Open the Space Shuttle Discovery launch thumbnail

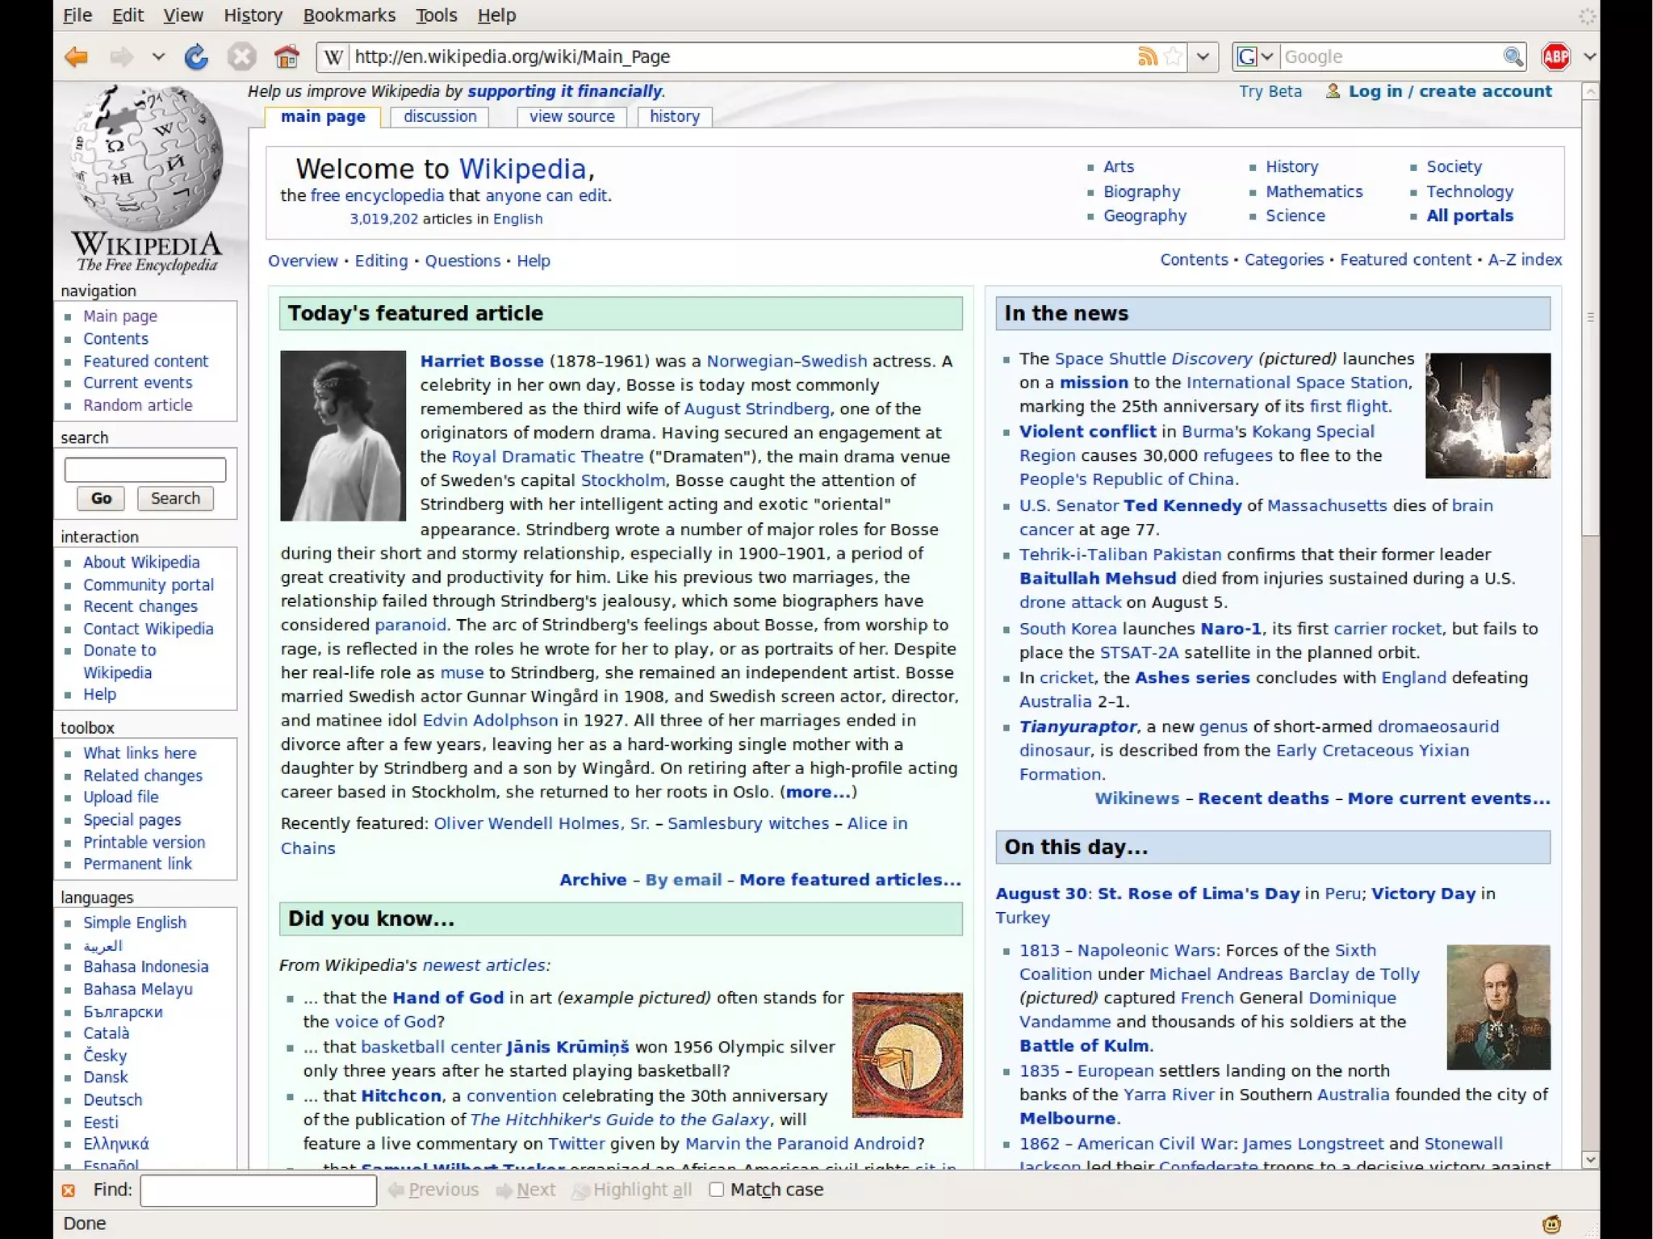coord(1487,415)
